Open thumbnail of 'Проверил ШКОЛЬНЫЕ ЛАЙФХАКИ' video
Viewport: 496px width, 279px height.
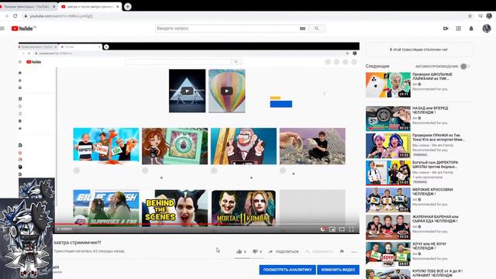[388, 84]
